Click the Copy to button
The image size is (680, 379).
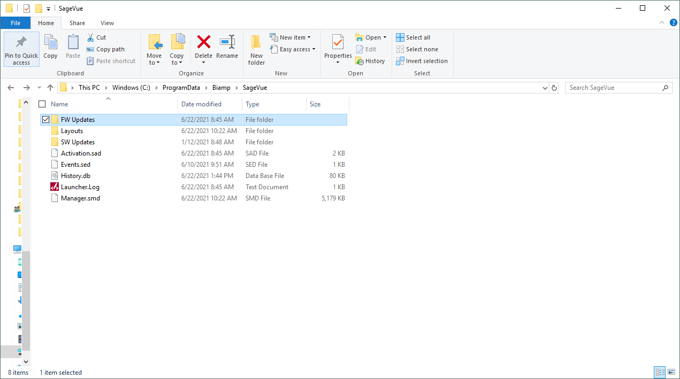[177, 49]
